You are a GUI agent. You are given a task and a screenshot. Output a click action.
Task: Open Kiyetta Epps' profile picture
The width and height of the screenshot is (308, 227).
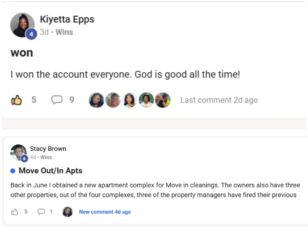click(22, 25)
